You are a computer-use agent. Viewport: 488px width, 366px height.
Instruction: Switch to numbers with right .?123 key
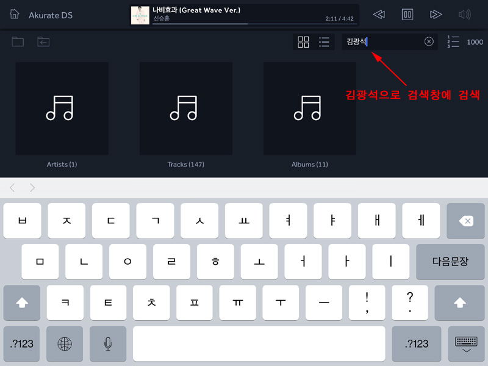click(x=417, y=343)
